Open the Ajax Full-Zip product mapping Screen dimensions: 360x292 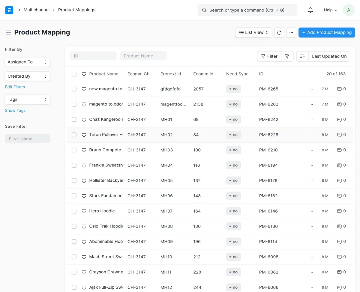click(x=106, y=288)
